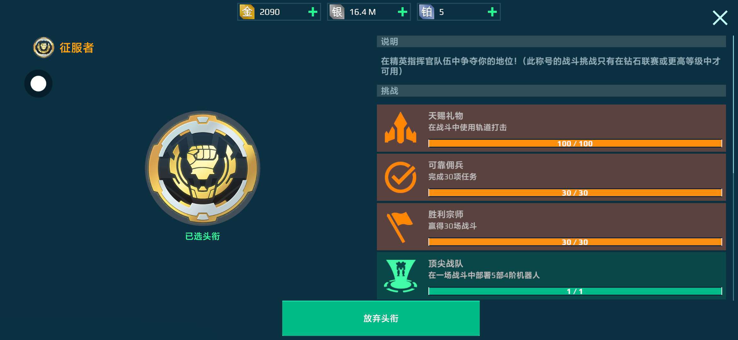Tap the flag icon for 胜利宗师
Screen dimensions: 738x340
click(x=400, y=227)
